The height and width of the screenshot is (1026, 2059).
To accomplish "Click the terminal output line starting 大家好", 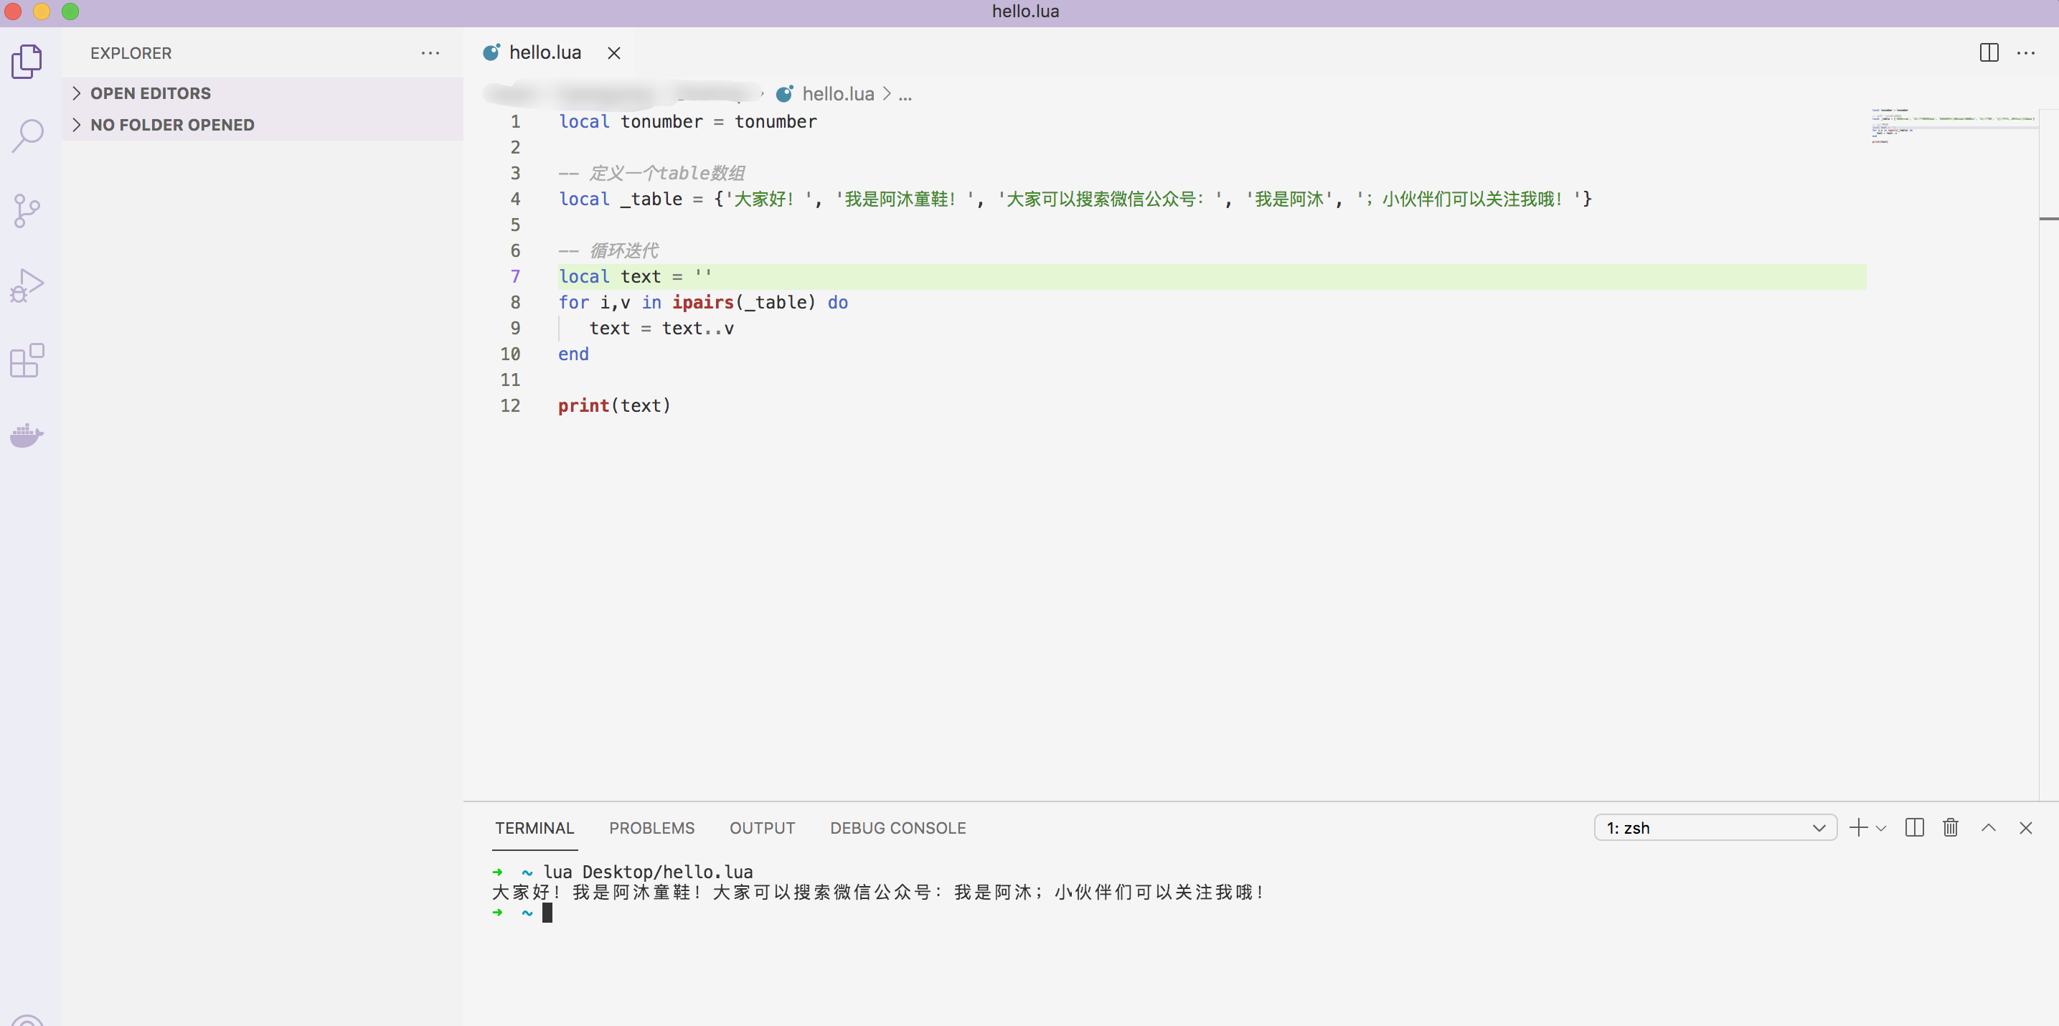I will click(x=877, y=892).
